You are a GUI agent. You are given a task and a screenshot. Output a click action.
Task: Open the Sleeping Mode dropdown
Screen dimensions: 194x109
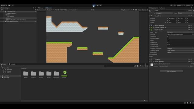(180, 51)
